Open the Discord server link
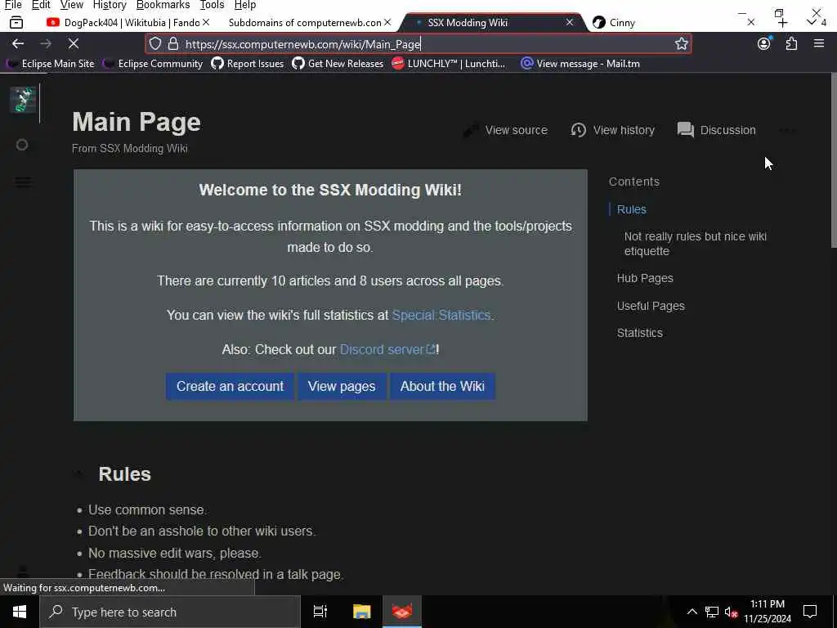This screenshot has height=628, width=837. 387,349
